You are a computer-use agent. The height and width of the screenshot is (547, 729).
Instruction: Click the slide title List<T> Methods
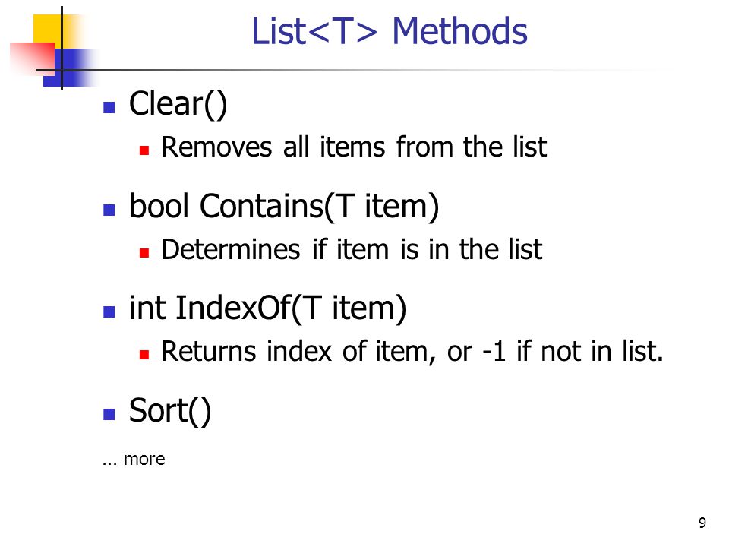click(390, 31)
